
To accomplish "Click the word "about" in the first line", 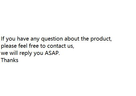I will pos(72,39).
